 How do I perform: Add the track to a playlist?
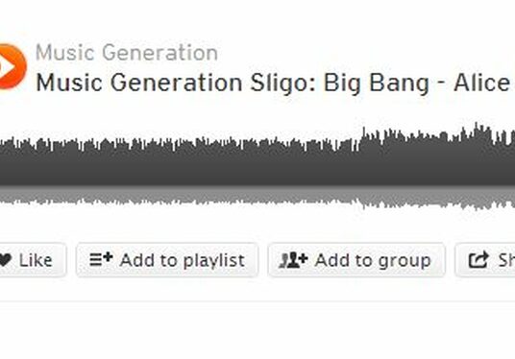pyautogui.click(x=167, y=260)
